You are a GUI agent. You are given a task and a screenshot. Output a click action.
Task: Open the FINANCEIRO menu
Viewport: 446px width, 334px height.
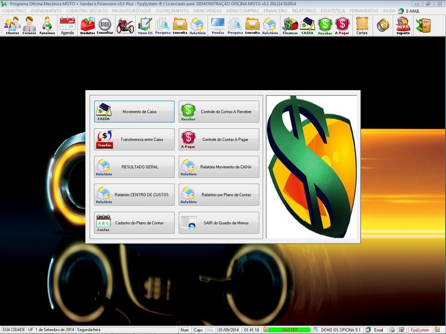[x=275, y=11]
